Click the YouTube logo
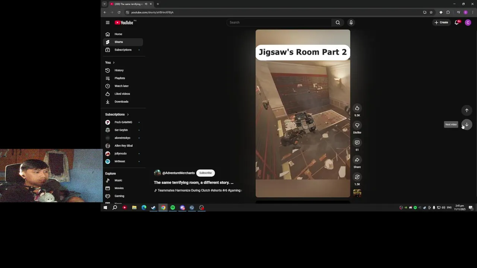Image resolution: width=477 pixels, height=268 pixels. point(124,22)
